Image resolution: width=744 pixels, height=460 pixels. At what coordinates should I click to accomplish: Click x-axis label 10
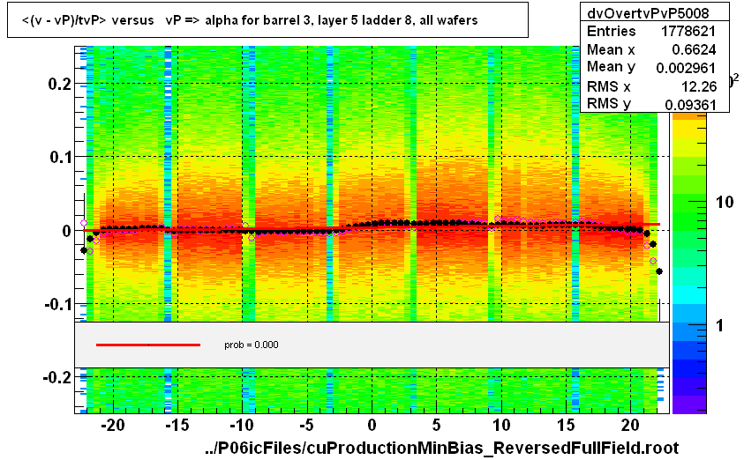tap(501, 425)
